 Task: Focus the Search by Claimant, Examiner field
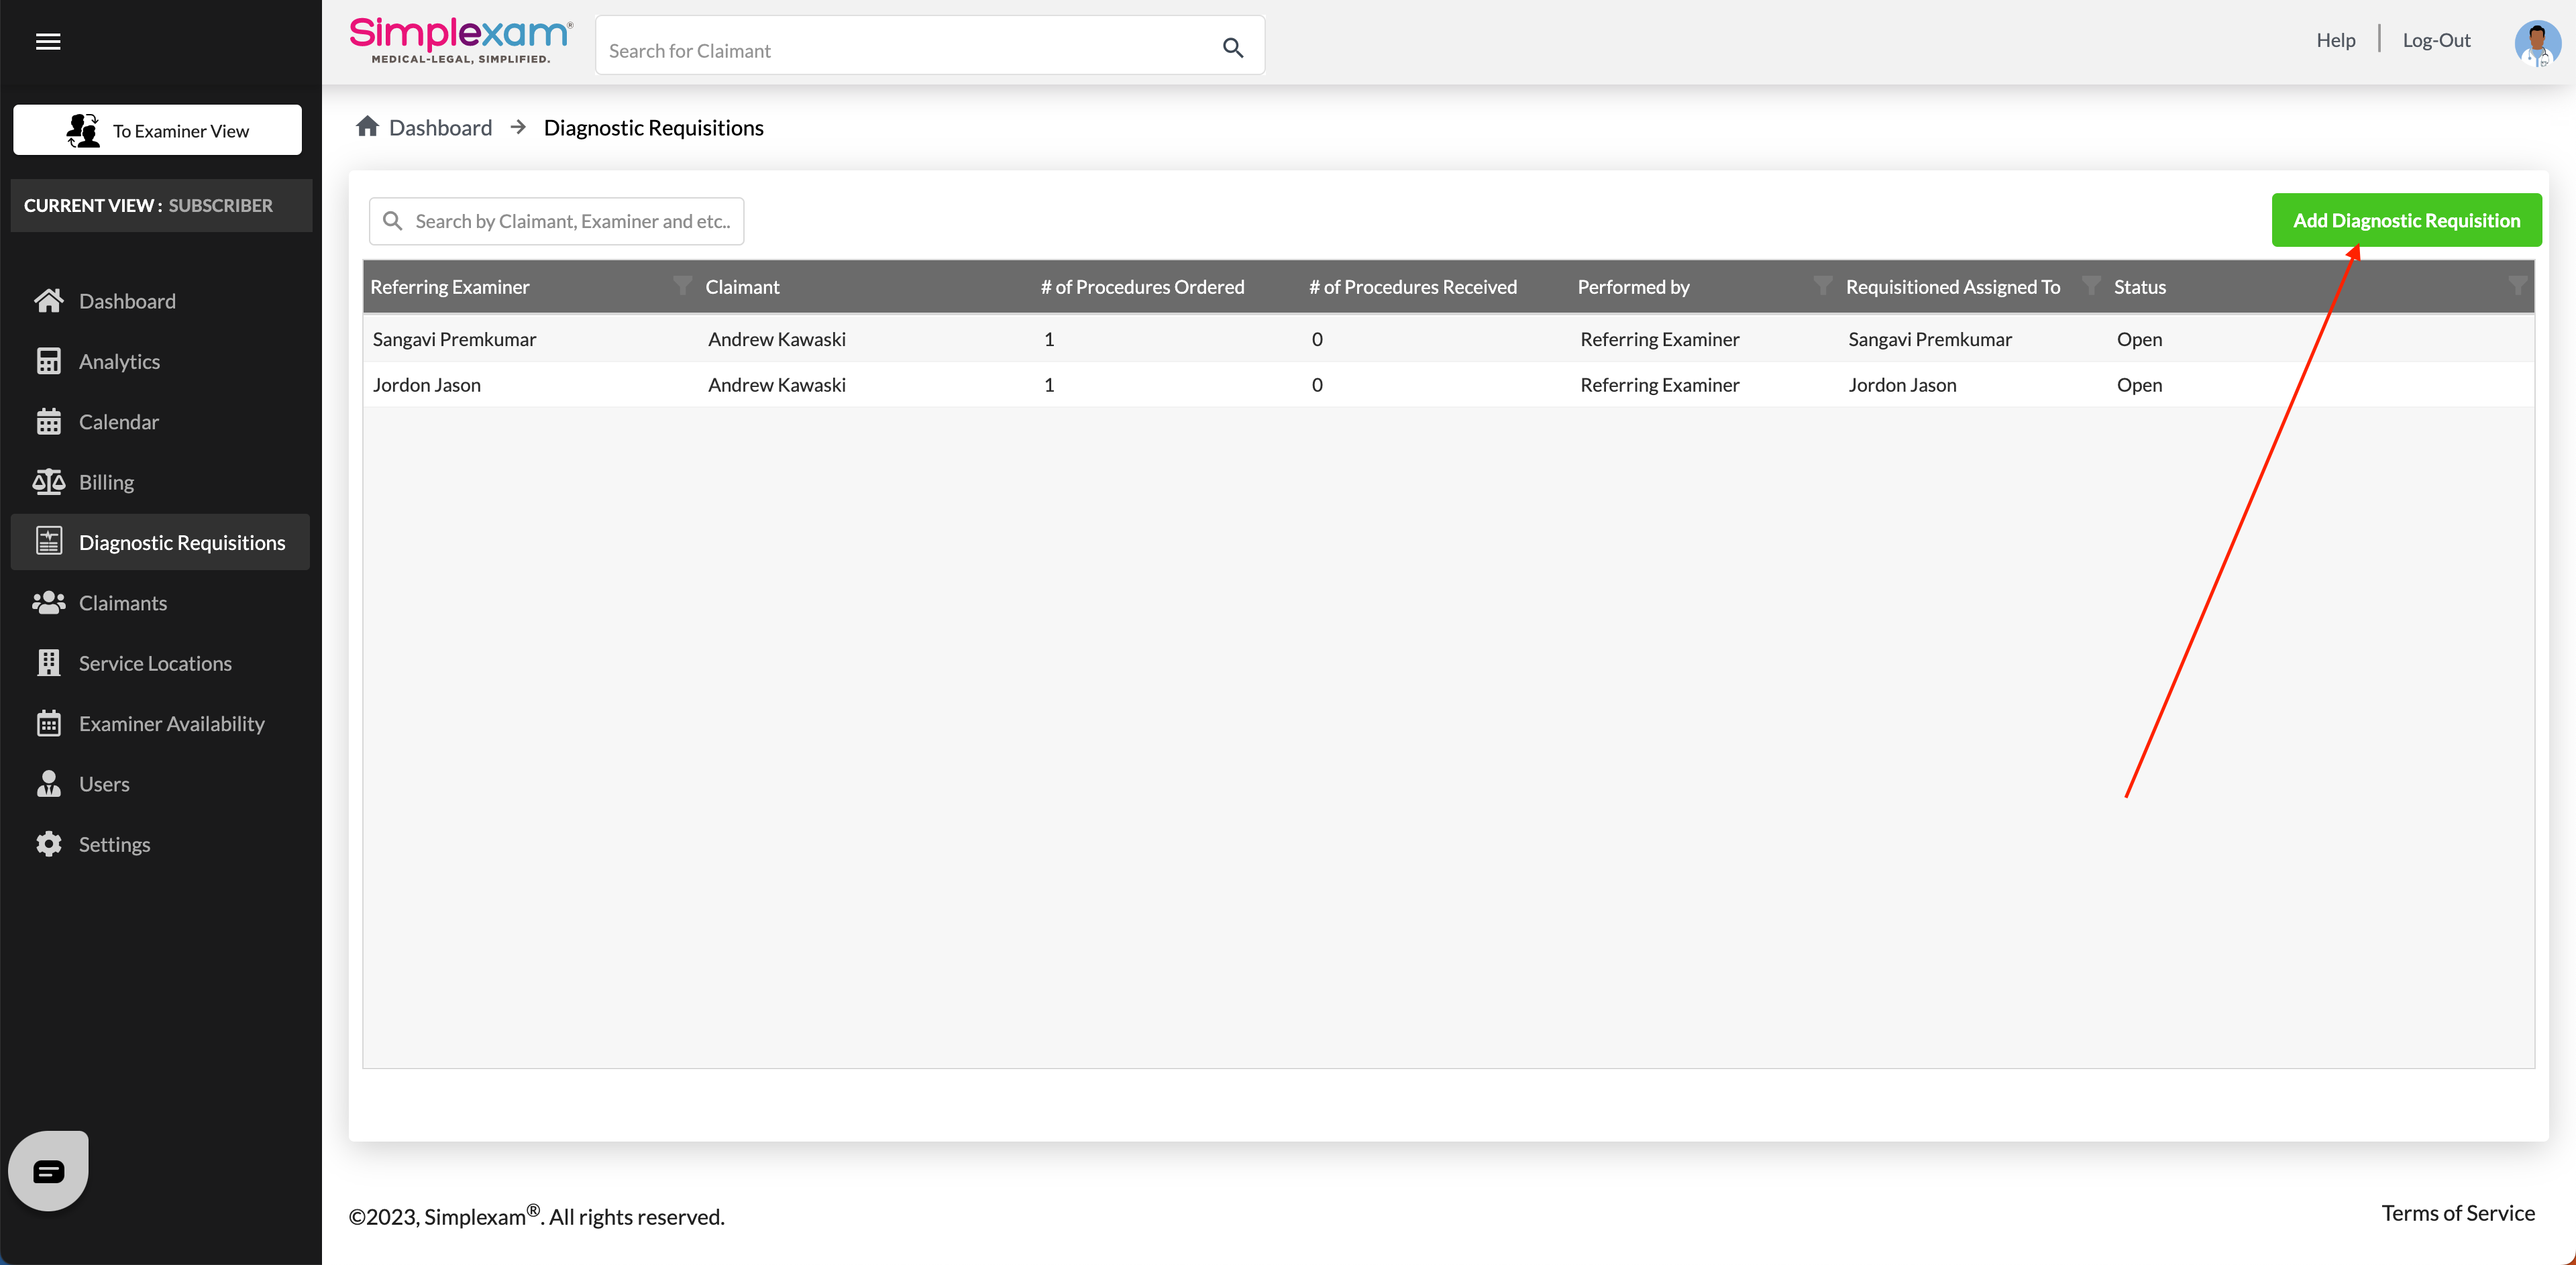(x=571, y=221)
